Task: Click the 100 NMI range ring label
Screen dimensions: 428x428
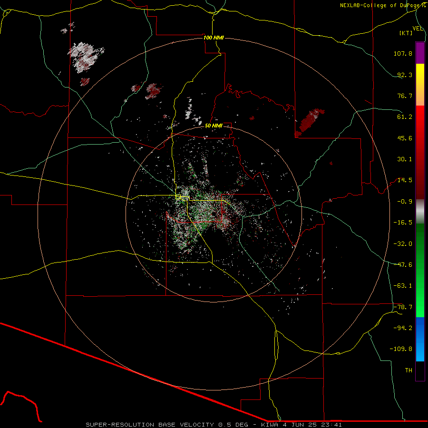Action: pyautogui.click(x=214, y=38)
